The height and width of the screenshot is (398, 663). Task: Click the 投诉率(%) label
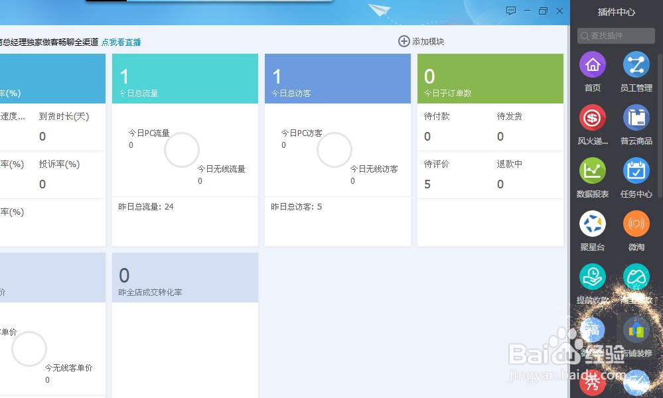tap(59, 164)
